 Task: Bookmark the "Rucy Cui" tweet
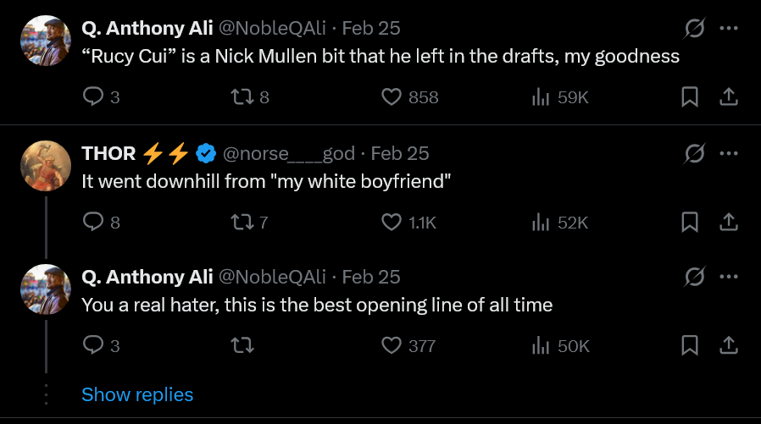(690, 97)
